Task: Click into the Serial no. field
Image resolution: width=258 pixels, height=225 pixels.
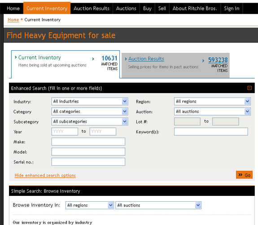Action: (88, 162)
